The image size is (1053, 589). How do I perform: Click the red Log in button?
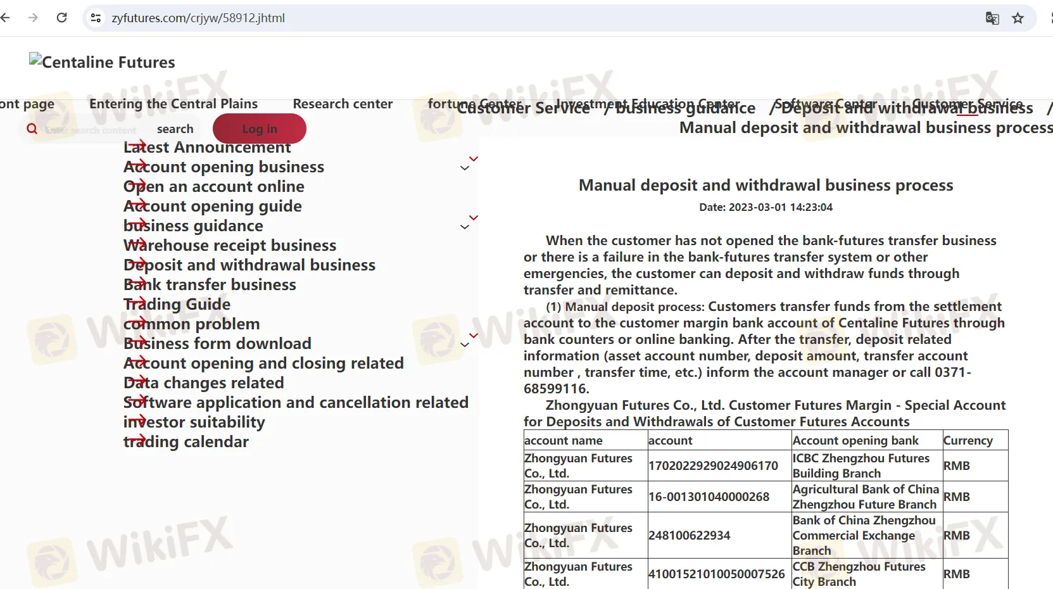(x=260, y=129)
